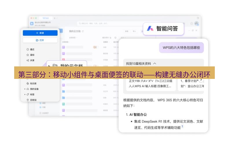Click the 打开 button
This screenshot has height=145, width=229.
pyautogui.click(x=40, y=40)
